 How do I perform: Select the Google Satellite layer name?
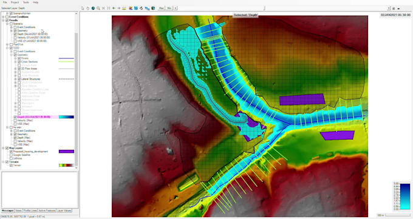[x=22, y=155]
